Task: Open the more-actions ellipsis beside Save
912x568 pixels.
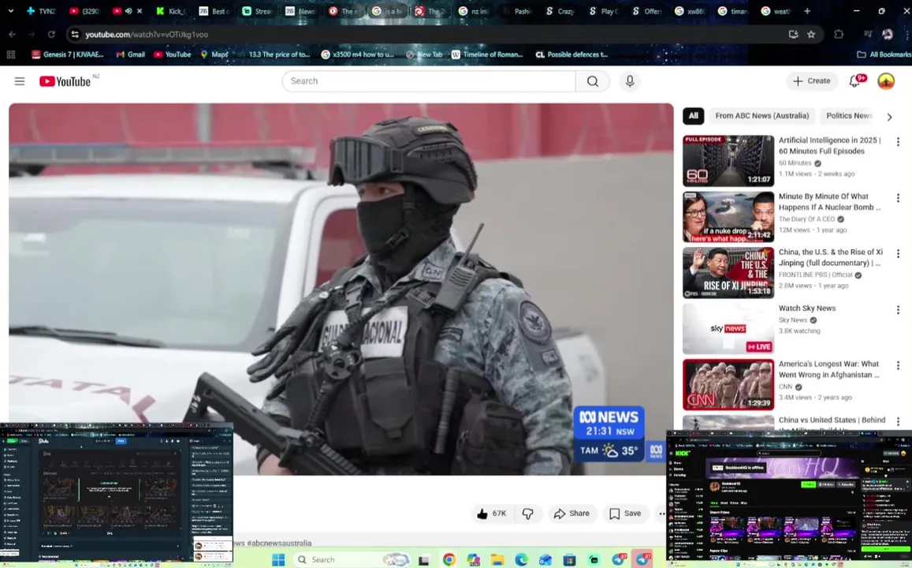Action: pos(661,514)
